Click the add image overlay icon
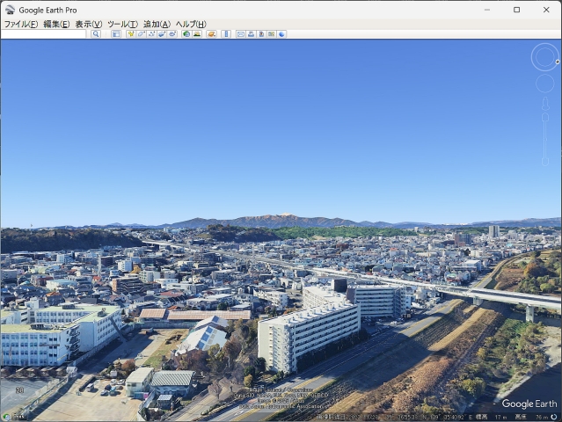The width and height of the screenshot is (562, 422). (x=162, y=34)
